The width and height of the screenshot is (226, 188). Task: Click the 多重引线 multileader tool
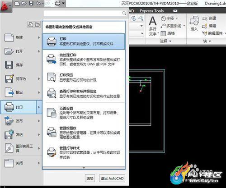click(171, 26)
